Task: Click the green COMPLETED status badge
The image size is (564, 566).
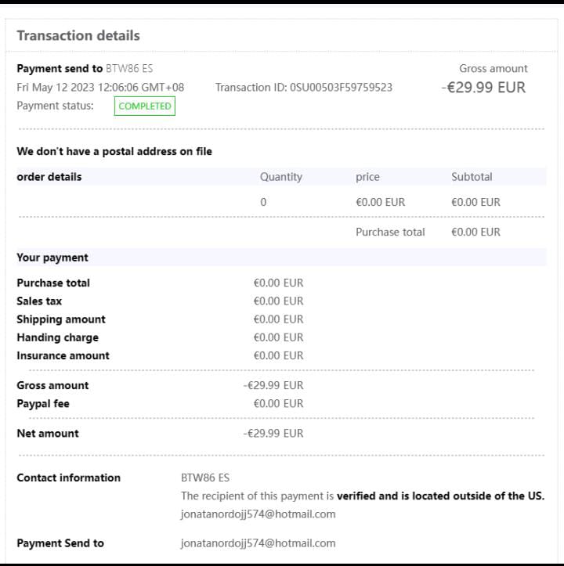Action: (145, 106)
